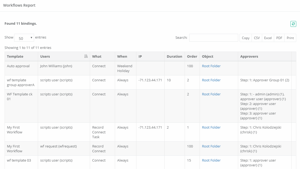Sort by Approvers column header
The height and width of the screenshot is (169, 300).
coord(265,56)
